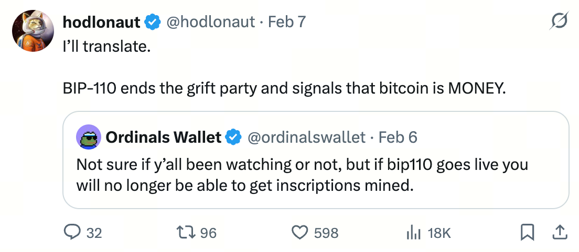Click the @ordinalswallet handle
This screenshot has width=579, height=252.
tap(306, 137)
